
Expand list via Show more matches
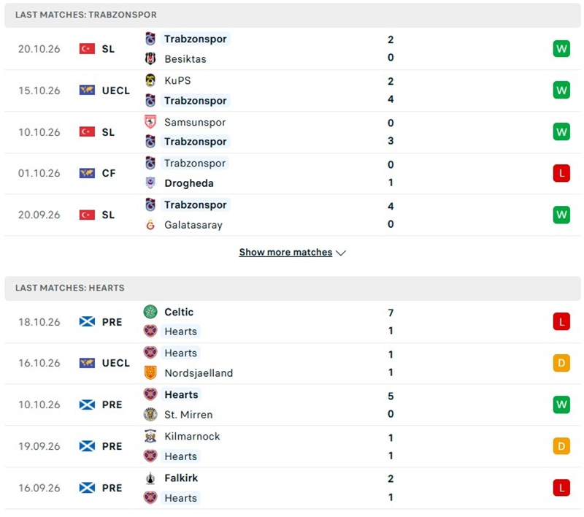[285, 252]
